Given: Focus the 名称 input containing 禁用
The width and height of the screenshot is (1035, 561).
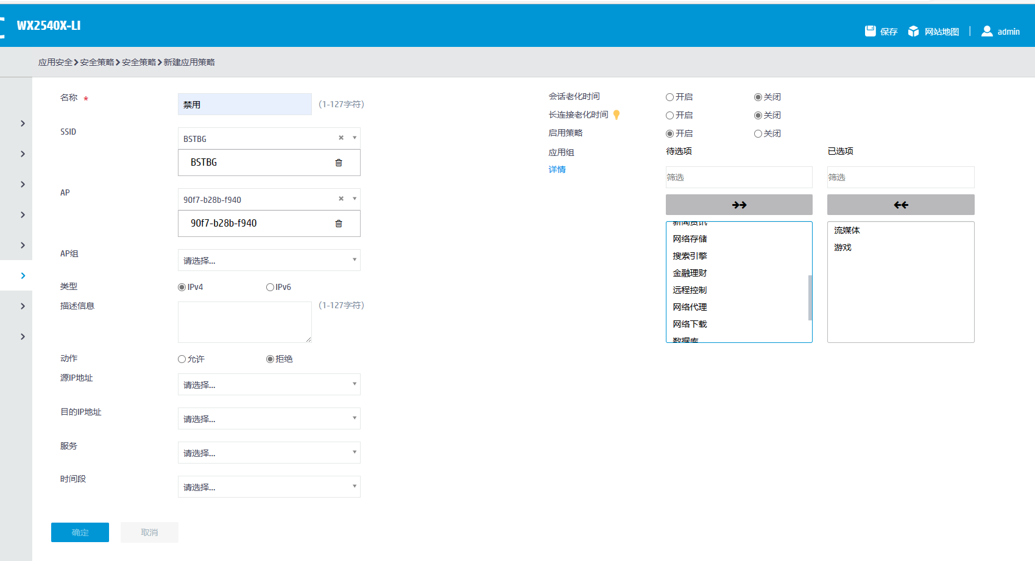Looking at the screenshot, I should coord(245,104).
